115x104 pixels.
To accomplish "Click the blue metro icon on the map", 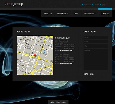I will click(37, 58).
